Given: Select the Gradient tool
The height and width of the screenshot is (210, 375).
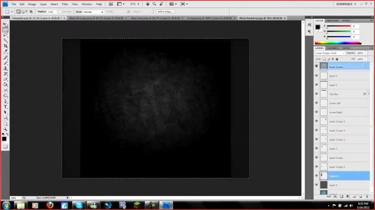Looking at the screenshot, I should click(x=5, y=85).
